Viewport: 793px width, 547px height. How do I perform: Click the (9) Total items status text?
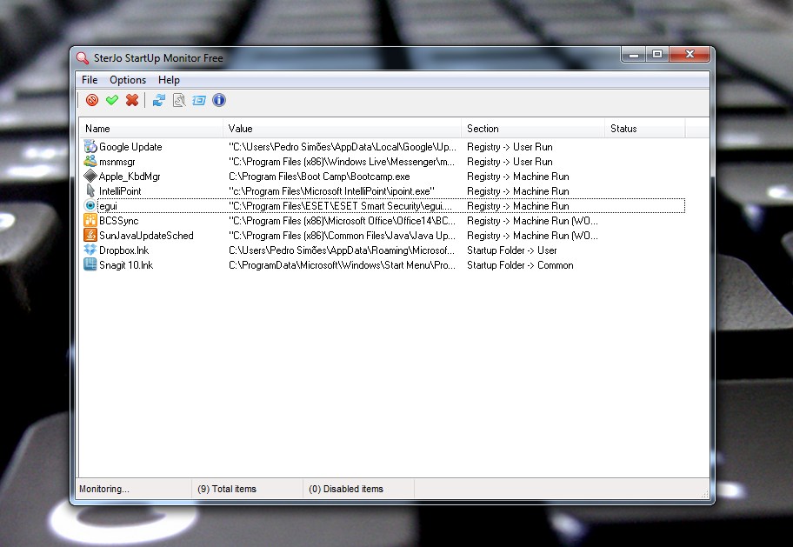(x=227, y=489)
